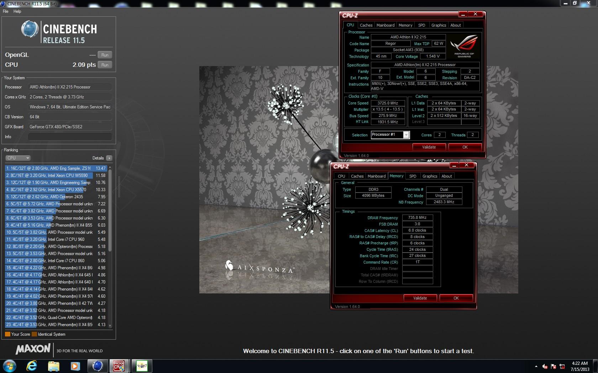Click the Your Score orange legend swatch
598x373 pixels.
pyautogui.click(x=7, y=334)
